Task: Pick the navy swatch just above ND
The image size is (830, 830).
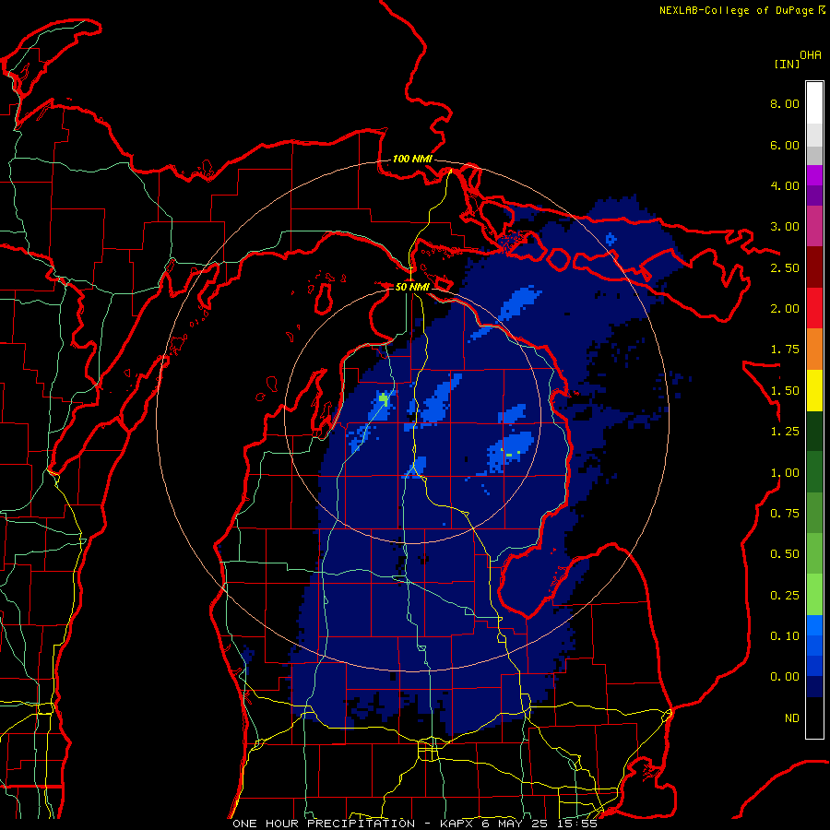Action: [x=814, y=687]
